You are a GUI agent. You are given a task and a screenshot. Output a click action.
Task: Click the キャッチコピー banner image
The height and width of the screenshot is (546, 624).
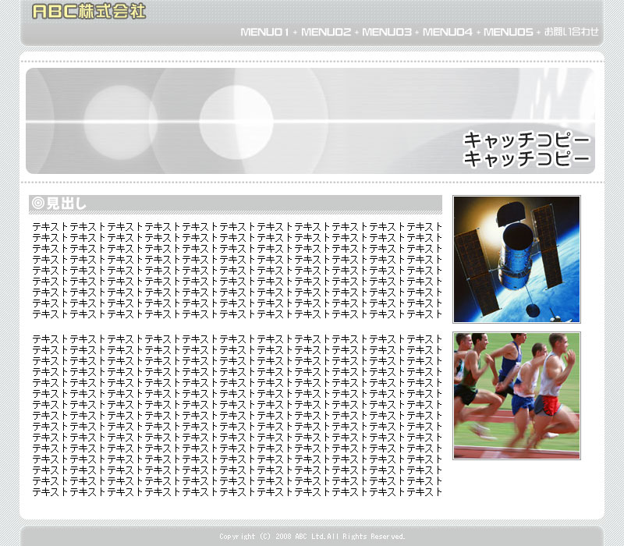(310, 121)
